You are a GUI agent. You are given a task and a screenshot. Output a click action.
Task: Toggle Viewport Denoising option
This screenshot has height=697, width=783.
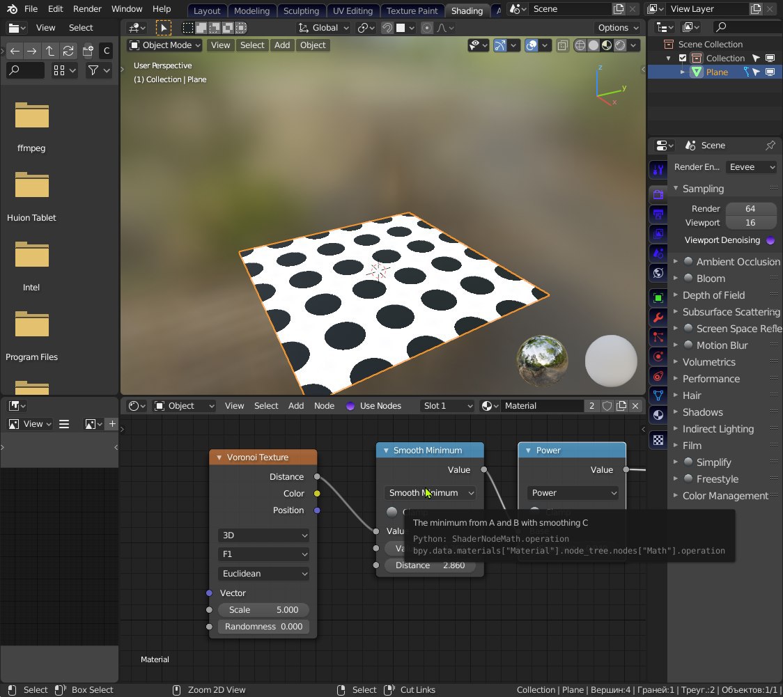[770, 240]
